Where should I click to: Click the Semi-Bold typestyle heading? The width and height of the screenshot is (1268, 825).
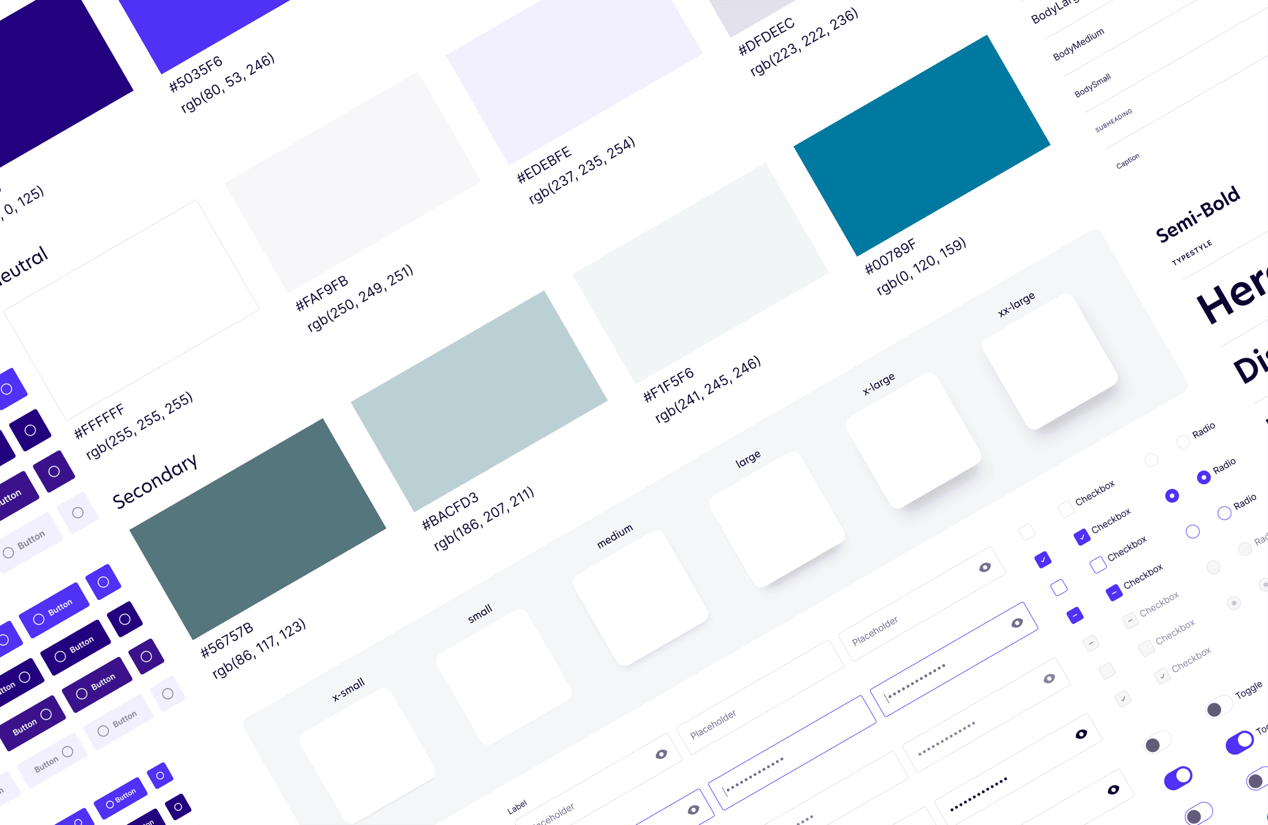[x=1197, y=214]
